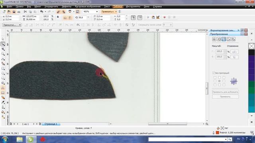Select the Fill bucket tool in toolbox
The image size is (255, 143).
click(x=3, y=112)
